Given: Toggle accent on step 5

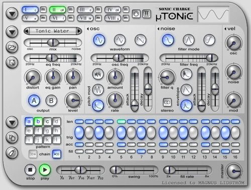Looking at the screenshot, I should [x=121, y=144].
